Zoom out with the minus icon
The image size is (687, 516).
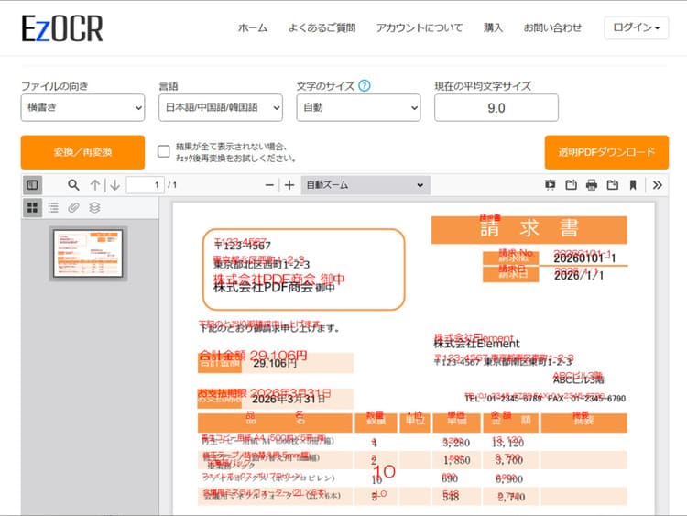(269, 185)
